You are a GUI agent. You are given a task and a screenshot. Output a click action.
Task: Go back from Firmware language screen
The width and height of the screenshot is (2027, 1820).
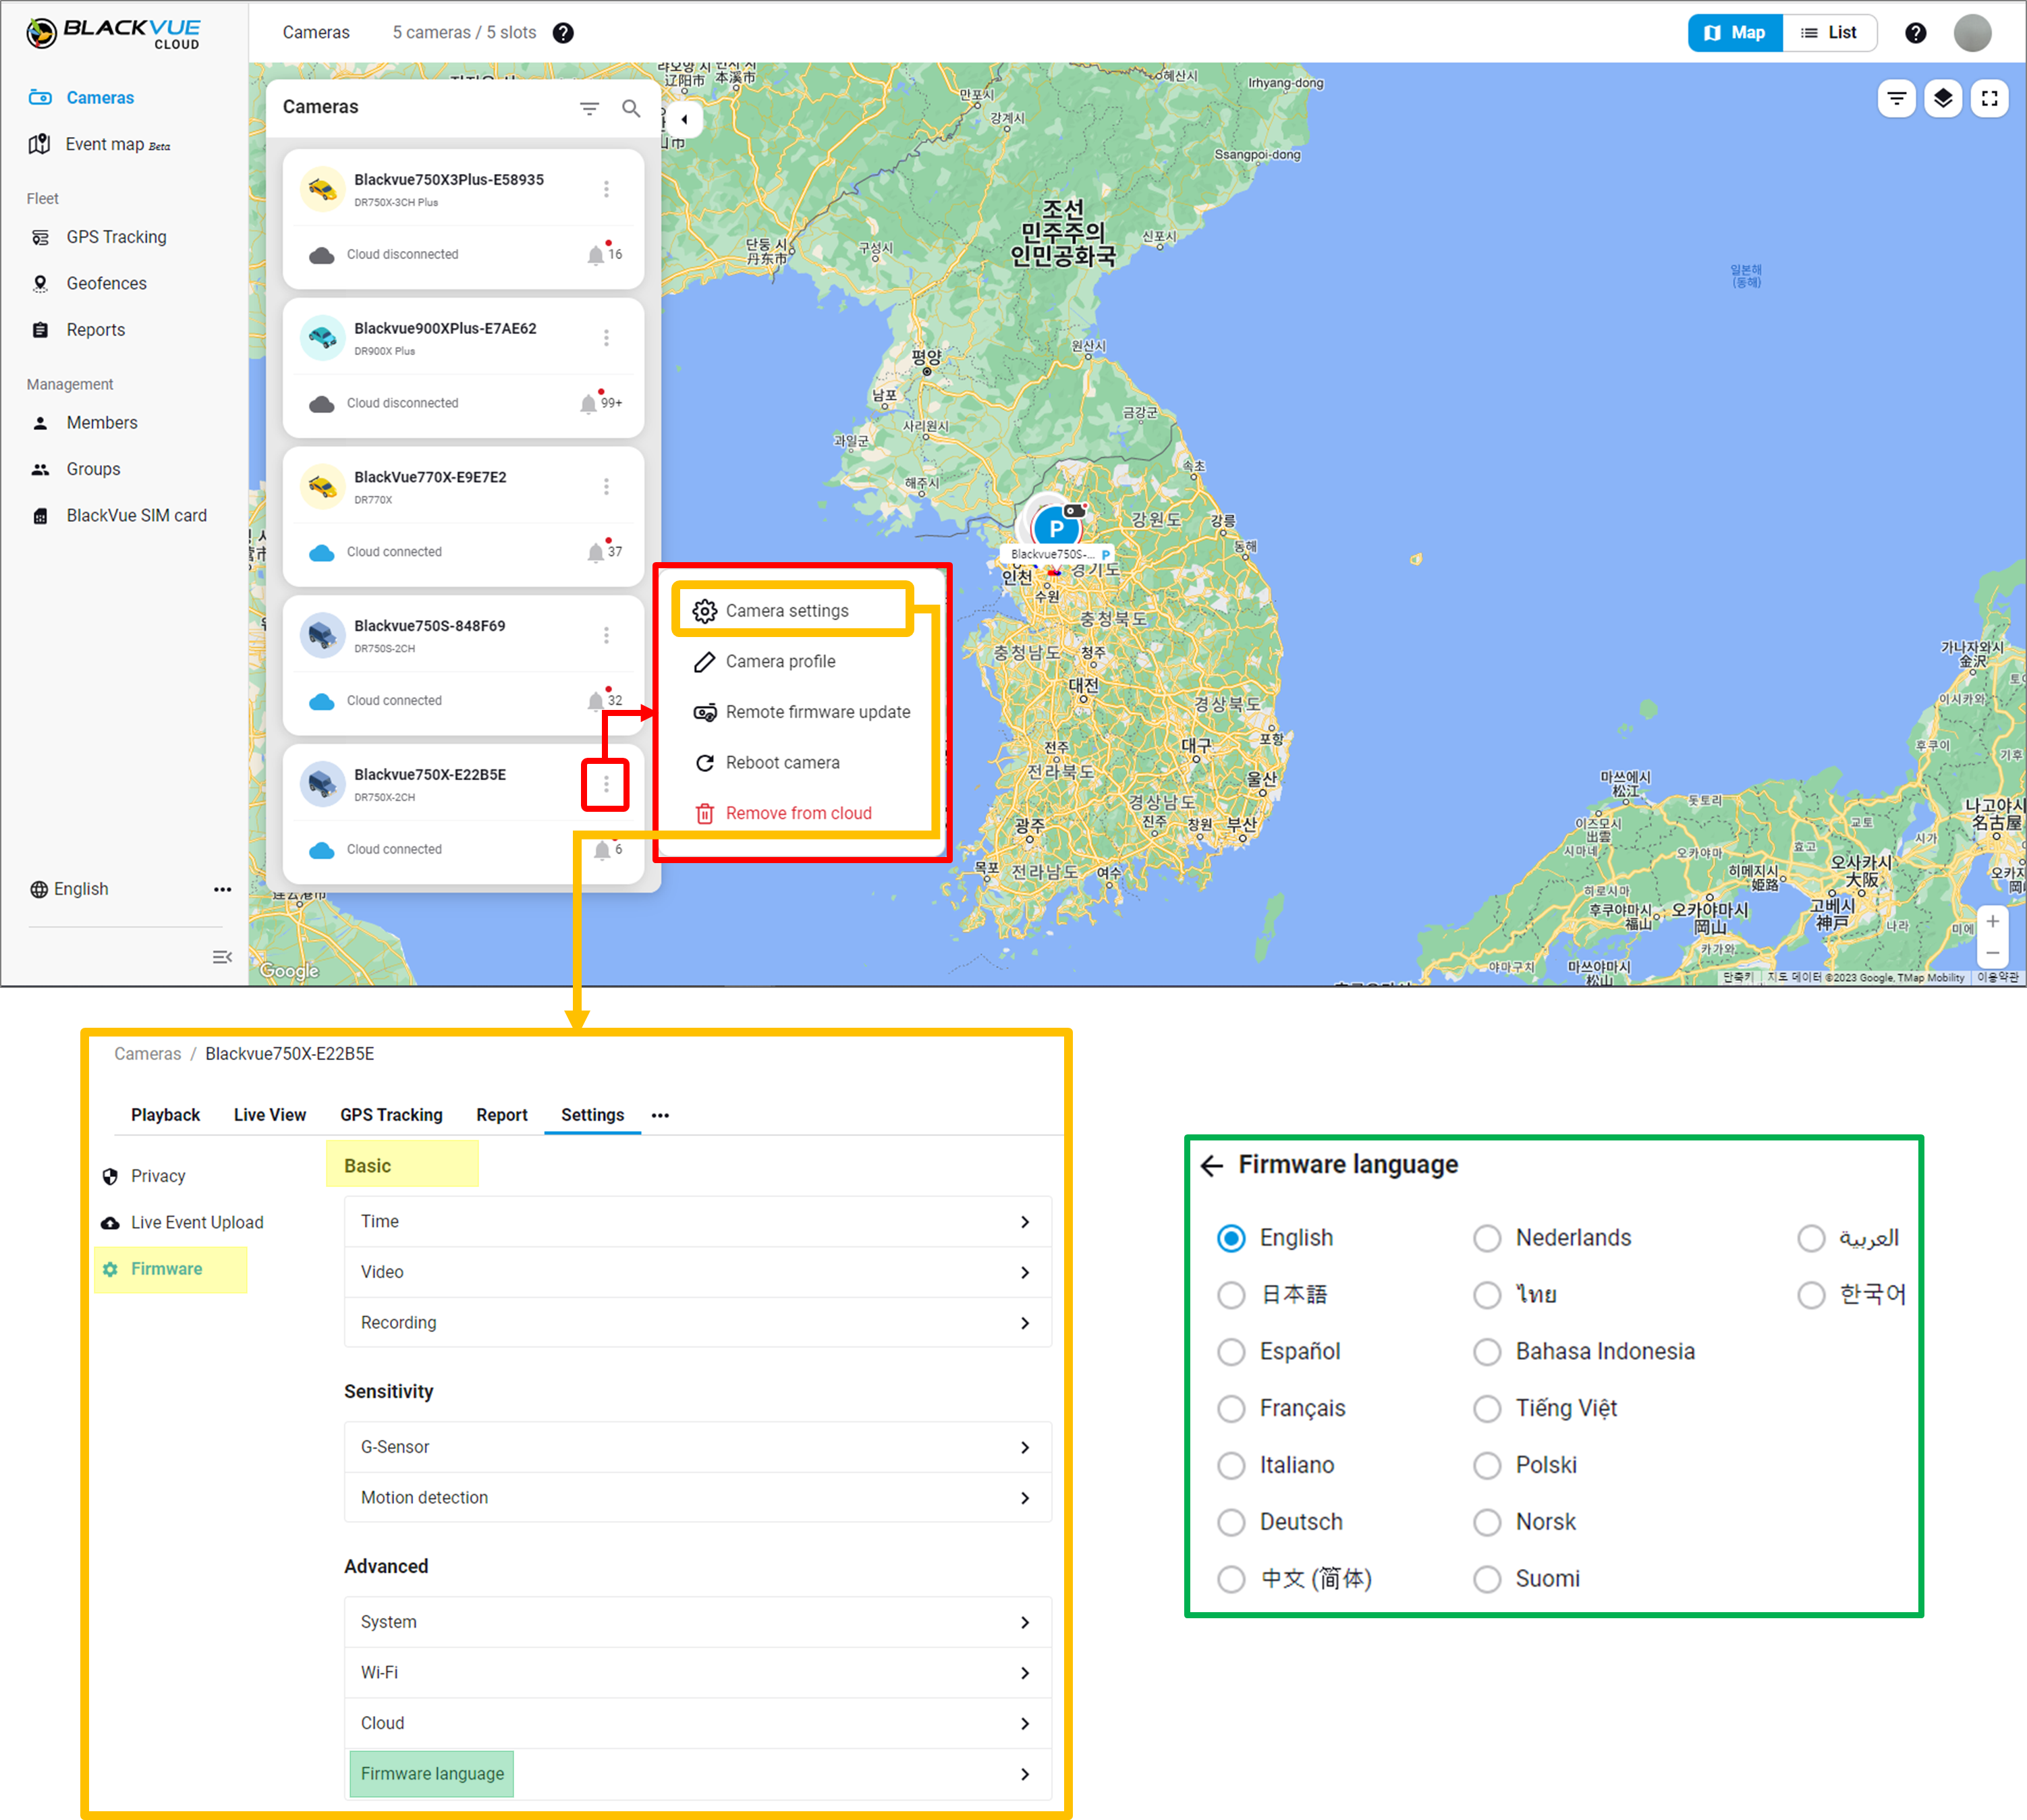(x=1212, y=1166)
